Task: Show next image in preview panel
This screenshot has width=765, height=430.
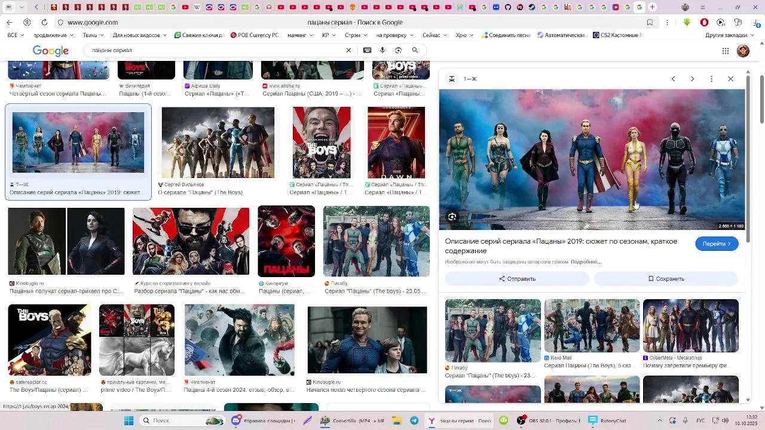Action: (692, 79)
